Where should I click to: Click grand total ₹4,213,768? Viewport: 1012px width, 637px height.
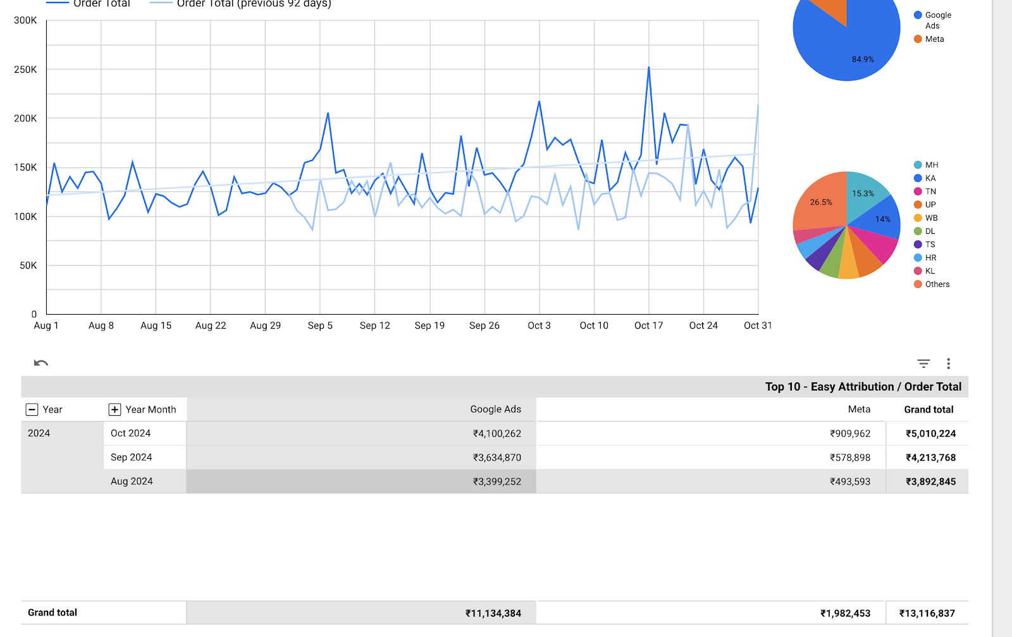[x=930, y=458]
